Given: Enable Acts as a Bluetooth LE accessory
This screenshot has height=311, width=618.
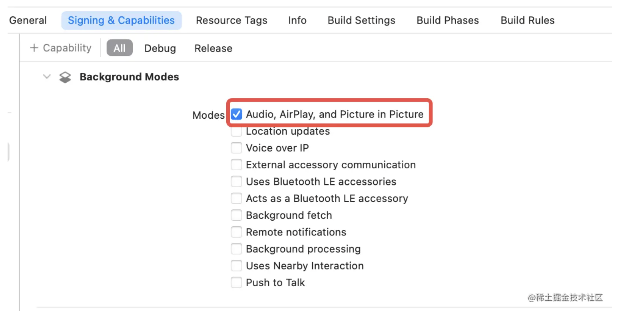Looking at the screenshot, I should click(236, 198).
